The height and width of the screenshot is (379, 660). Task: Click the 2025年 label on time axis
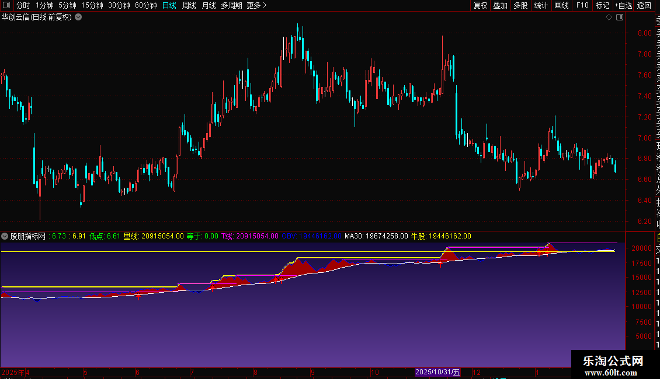click(x=13, y=372)
